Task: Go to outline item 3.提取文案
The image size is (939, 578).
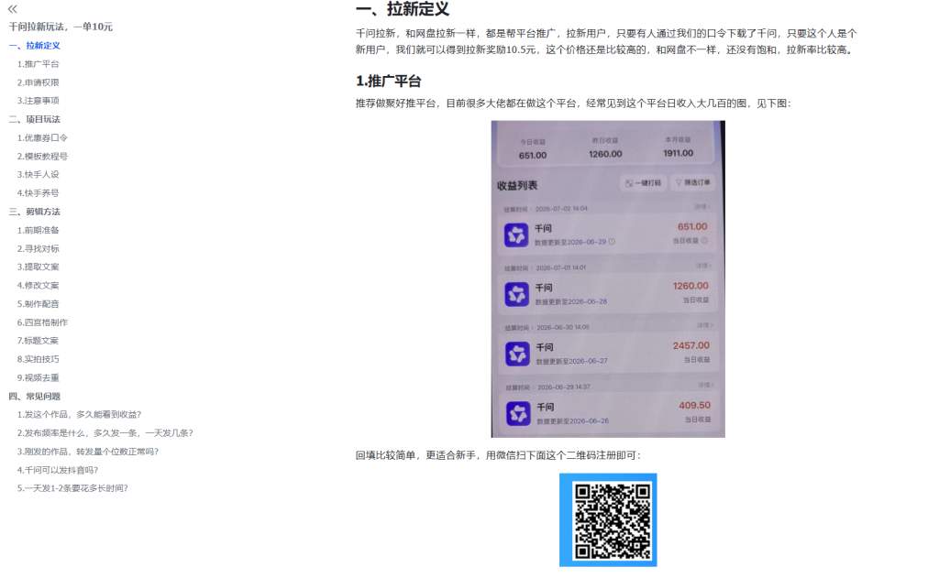Action: click(39, 267)
